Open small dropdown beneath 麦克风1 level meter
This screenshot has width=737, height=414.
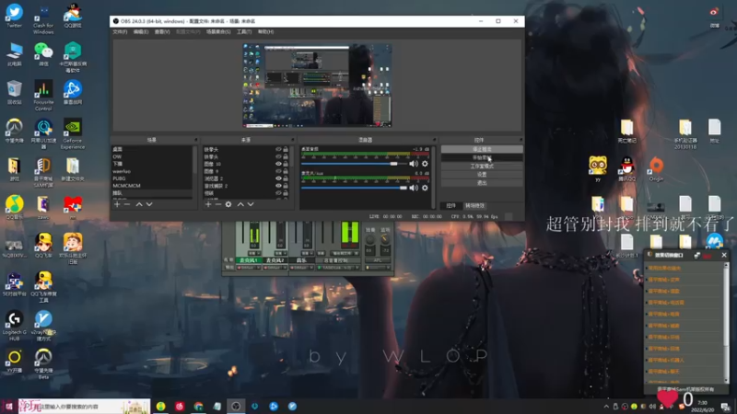259,253
